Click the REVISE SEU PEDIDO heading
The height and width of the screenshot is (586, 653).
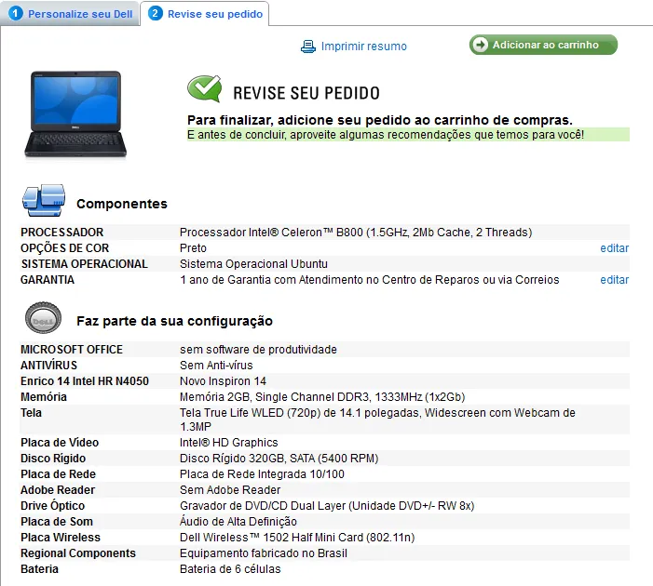pyautogui.click(x=306, y=93)
